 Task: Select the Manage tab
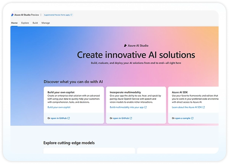click(x=46, y=23)
